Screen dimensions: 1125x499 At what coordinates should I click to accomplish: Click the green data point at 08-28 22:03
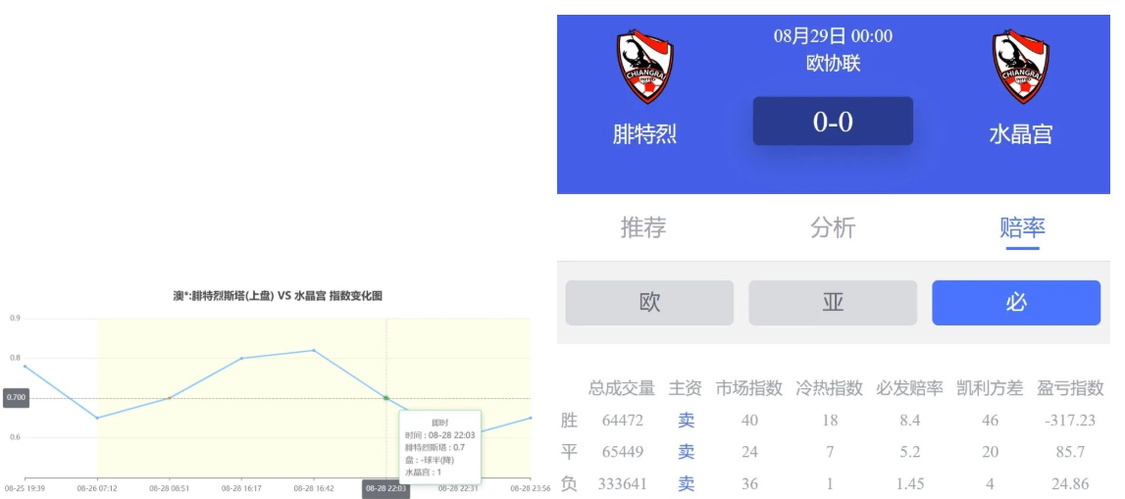[385, 398]
